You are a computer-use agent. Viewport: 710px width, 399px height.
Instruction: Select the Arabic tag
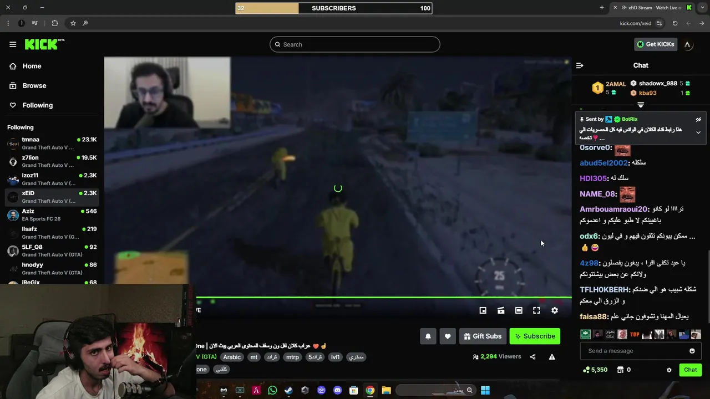click(x=232, y=357)
